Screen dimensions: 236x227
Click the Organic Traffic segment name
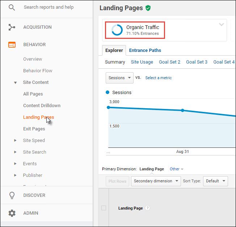coord(143,27)
